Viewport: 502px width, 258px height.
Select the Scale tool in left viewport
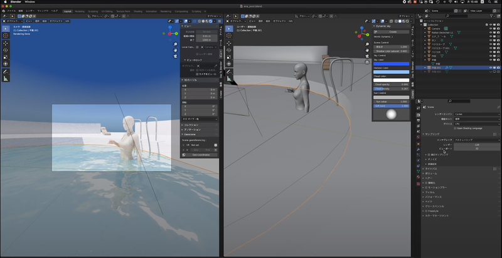click(x=6, y=57)
